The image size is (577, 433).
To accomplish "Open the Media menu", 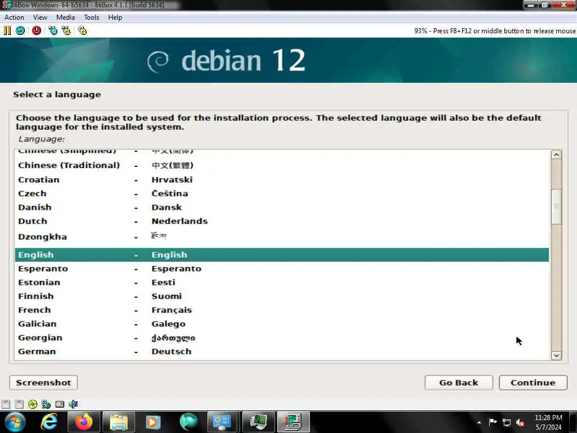I will [65, 17].
